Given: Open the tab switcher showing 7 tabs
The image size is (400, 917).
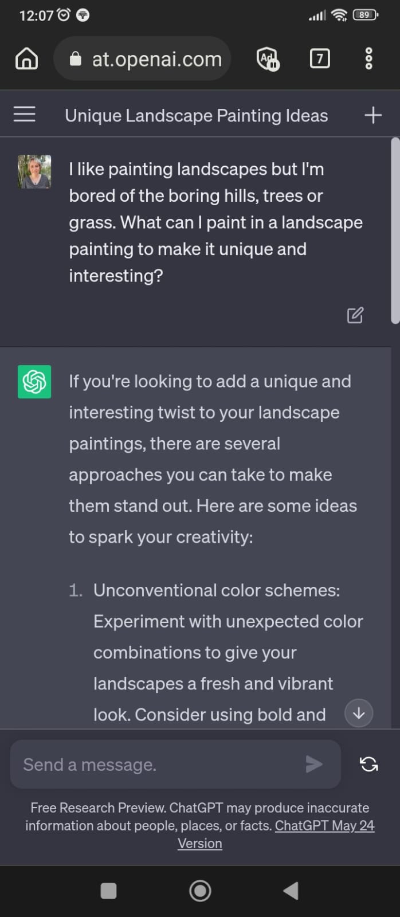Looking at the screenshot, I should click(x=320, y=58).
